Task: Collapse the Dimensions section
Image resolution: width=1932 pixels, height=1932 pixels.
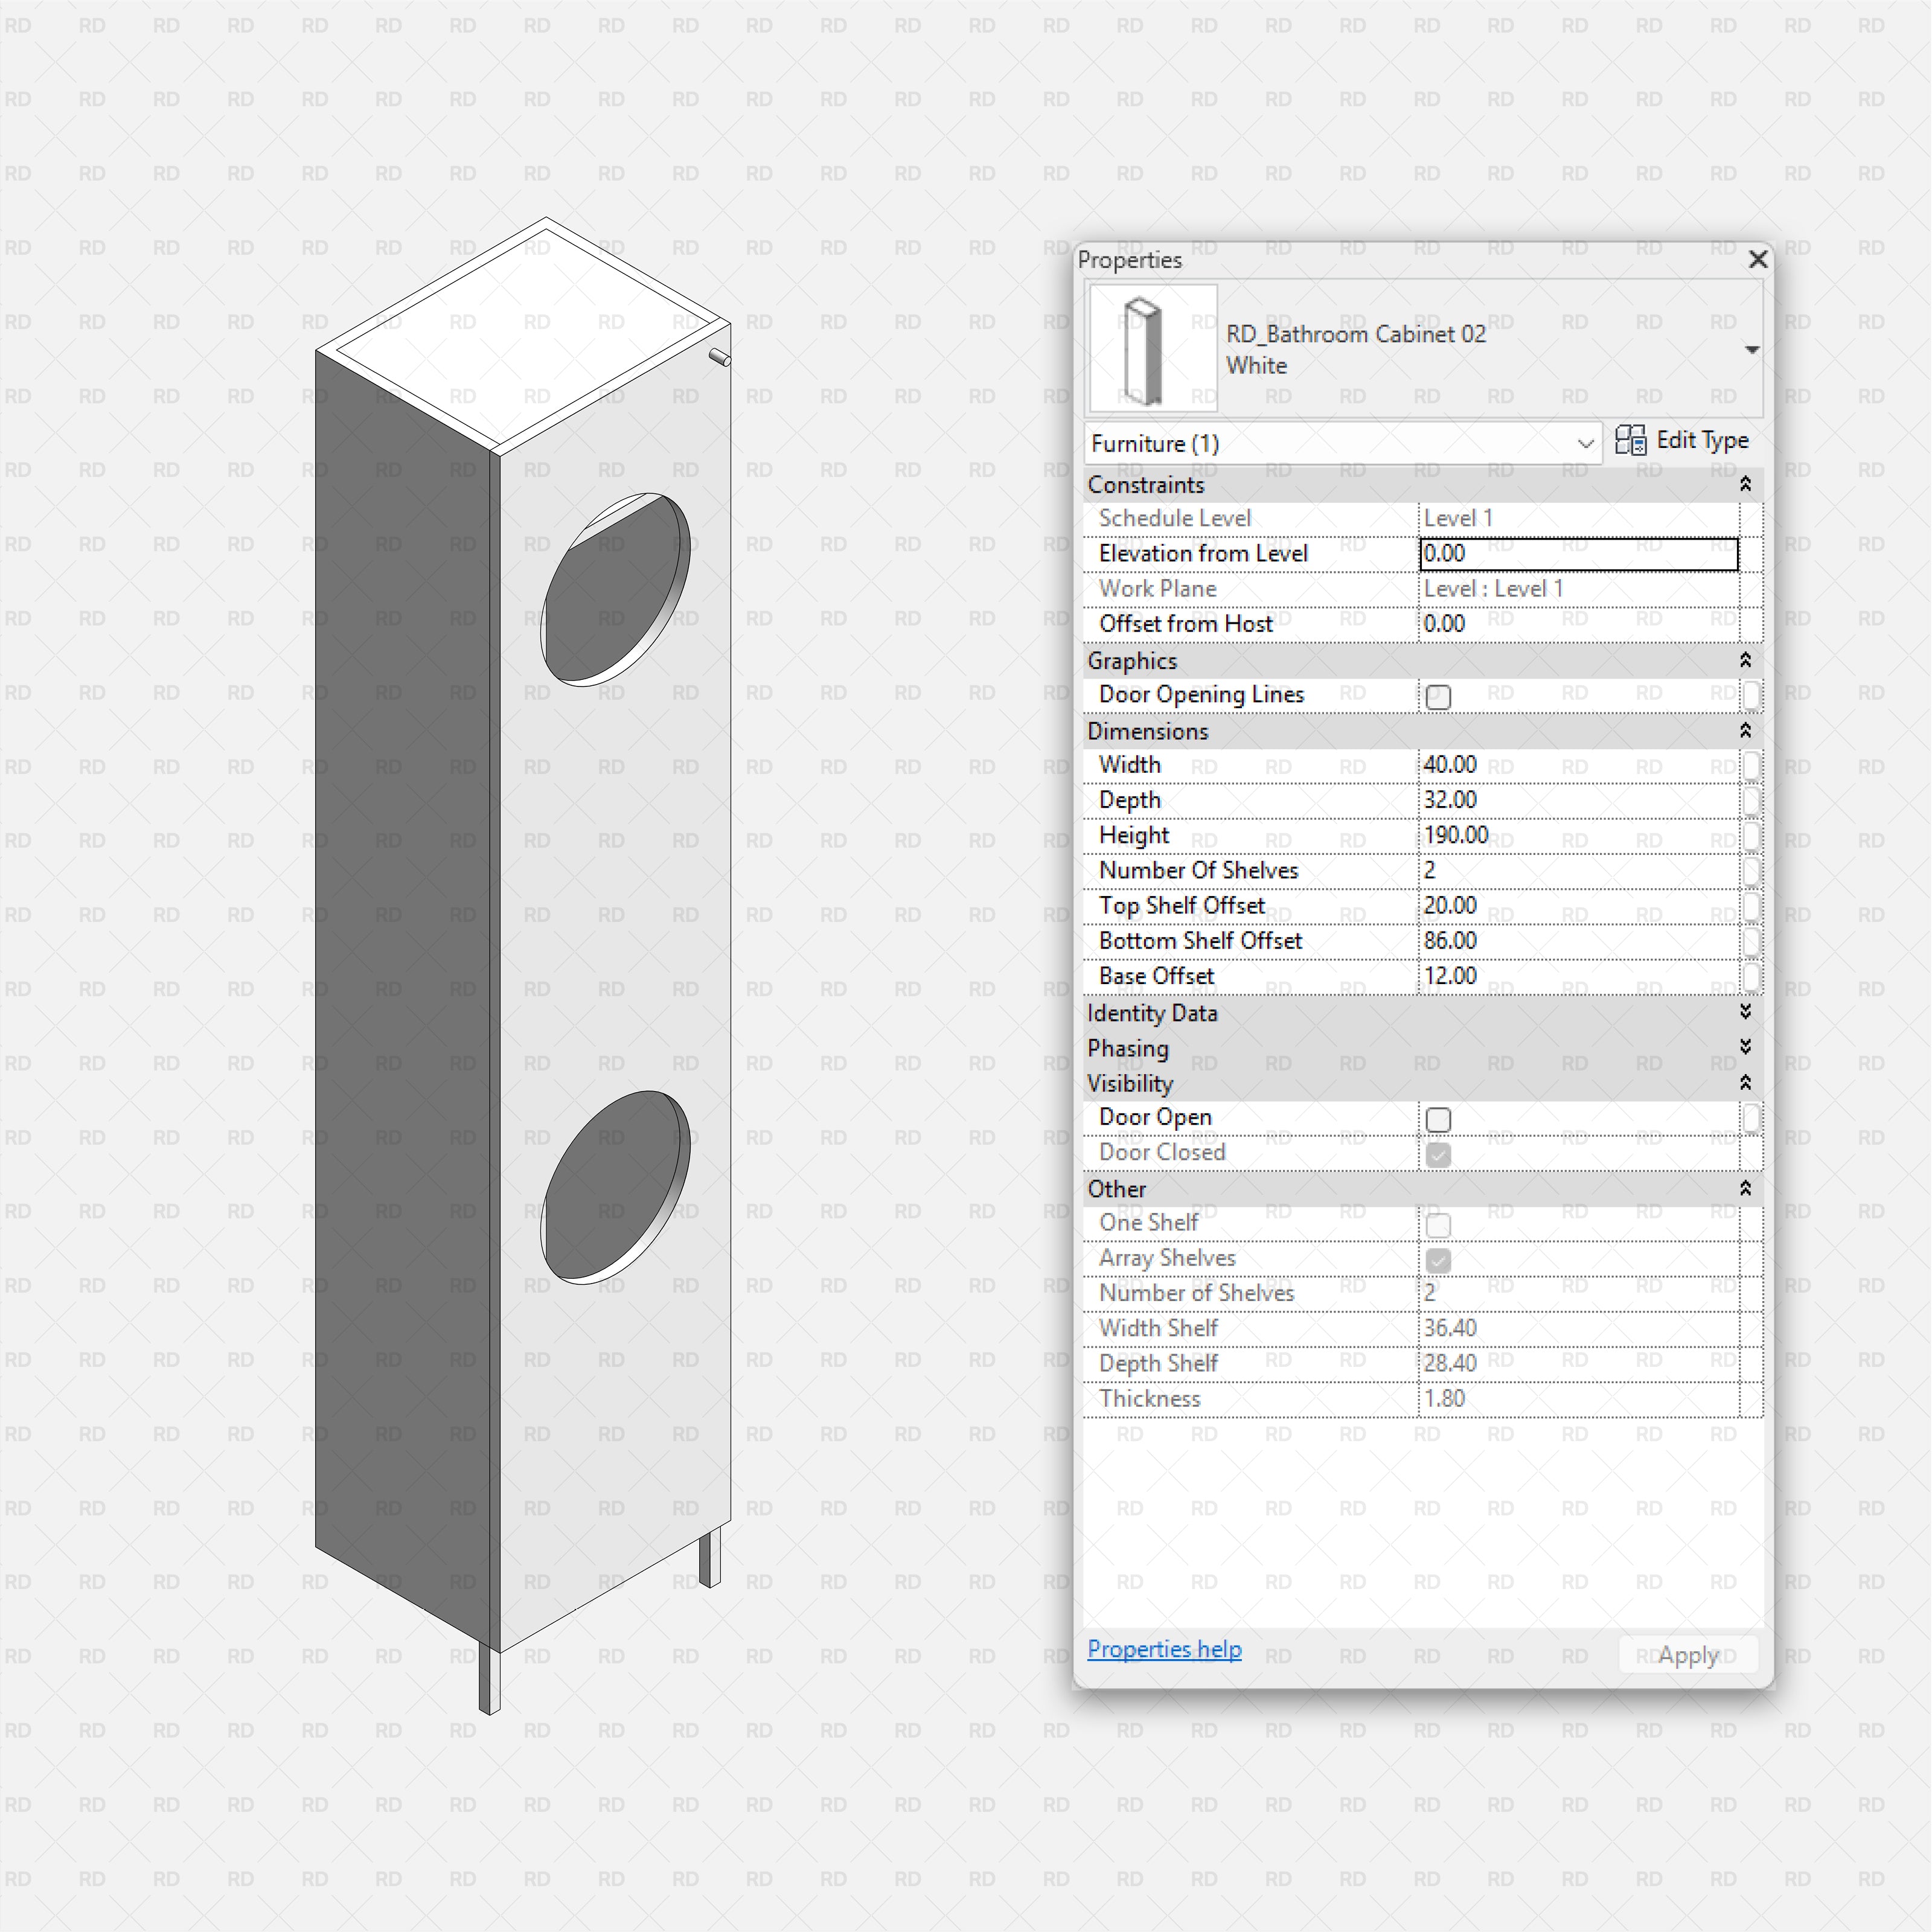Action: [1745, 731]
